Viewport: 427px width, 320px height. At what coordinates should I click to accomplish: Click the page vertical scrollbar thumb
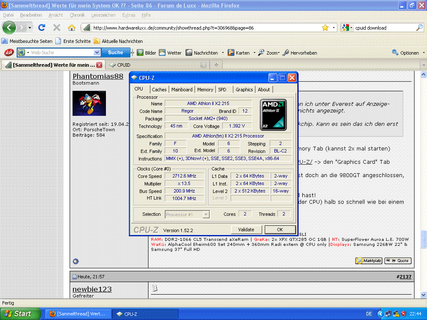pyautogui.click(x=423, y=240)
